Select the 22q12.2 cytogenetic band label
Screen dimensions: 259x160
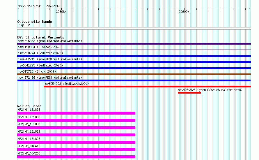point(24,25)
